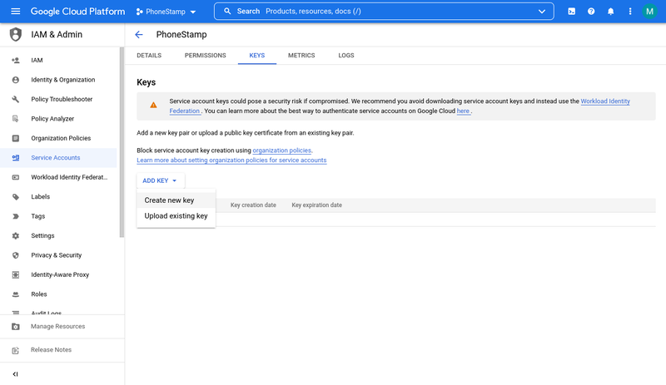
Task: Choose Upload existing key from menu
Action: (176, 216)
